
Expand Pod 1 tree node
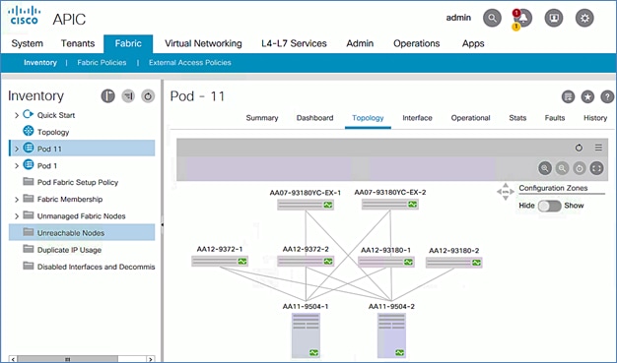click(x=17, y=166)
